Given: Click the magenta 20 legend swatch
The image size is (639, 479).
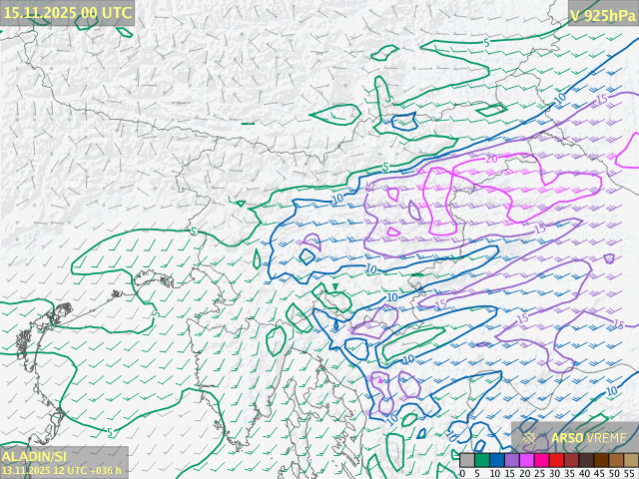Looking at the screenshot, I should (525, 460).
